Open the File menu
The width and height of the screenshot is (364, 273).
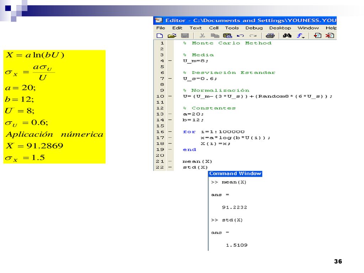click(x=161, y=28)
